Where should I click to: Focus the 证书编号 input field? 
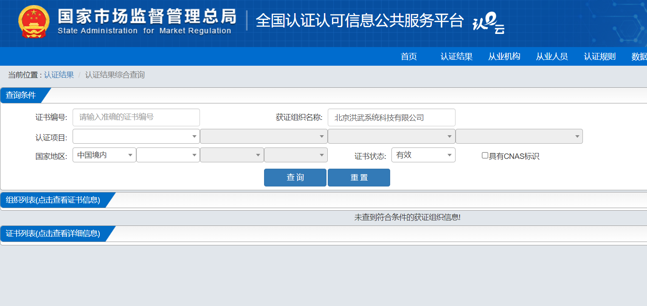click(x=136, y=117)
